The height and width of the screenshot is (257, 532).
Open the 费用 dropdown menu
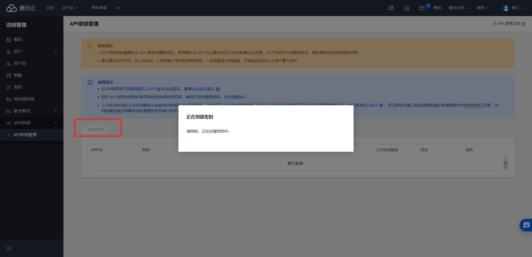[x=482, y=8]
